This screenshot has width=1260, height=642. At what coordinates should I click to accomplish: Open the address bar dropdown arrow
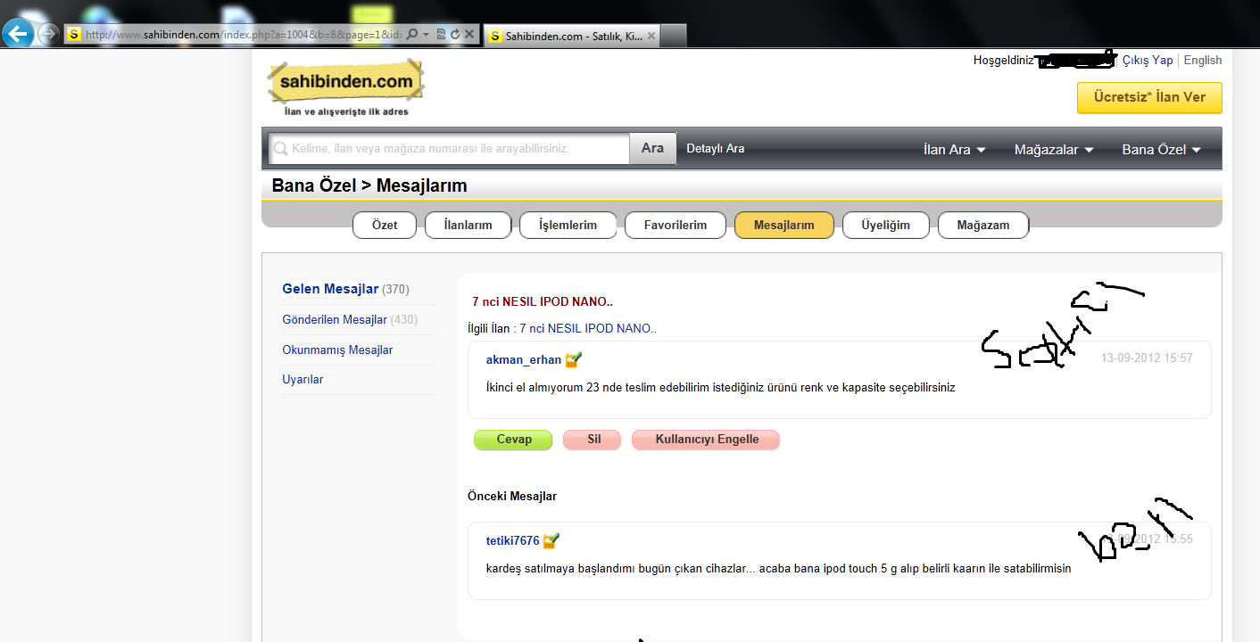pyautogui.click(x=427, y=34)
